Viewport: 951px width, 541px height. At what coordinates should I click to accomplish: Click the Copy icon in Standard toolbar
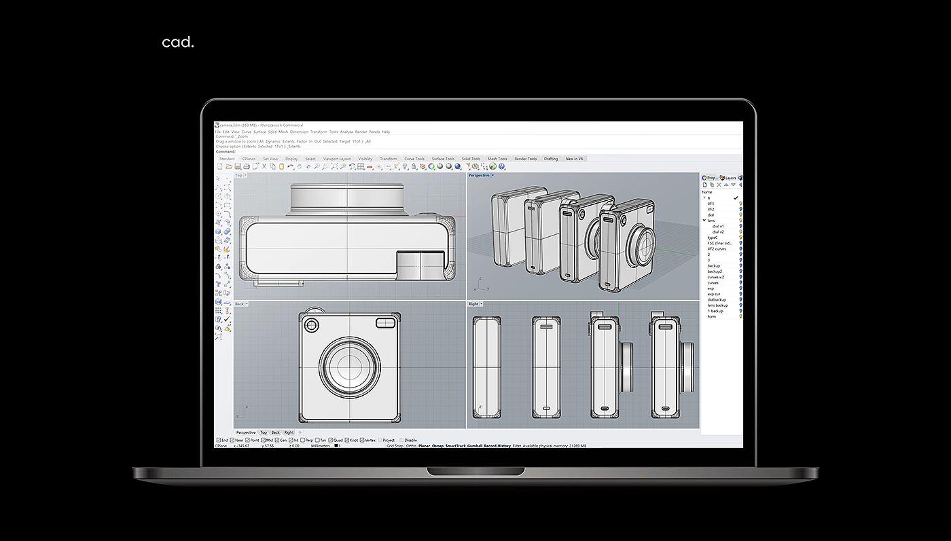click(x=273, y=166)
